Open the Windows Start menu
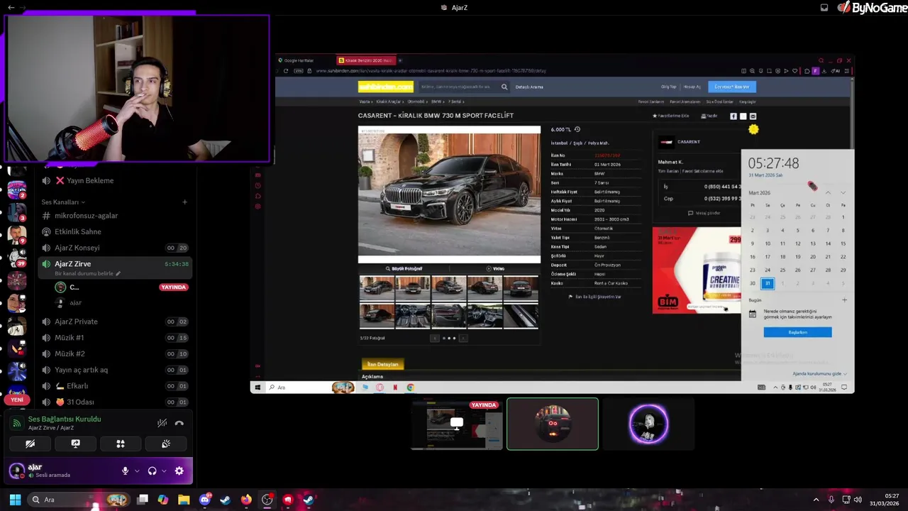Screen dimensions: 908x511 point(15,500)
